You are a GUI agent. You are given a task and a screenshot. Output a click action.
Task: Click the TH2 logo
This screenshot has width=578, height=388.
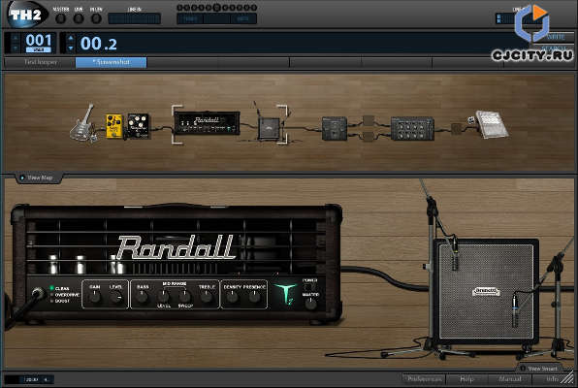26,15
